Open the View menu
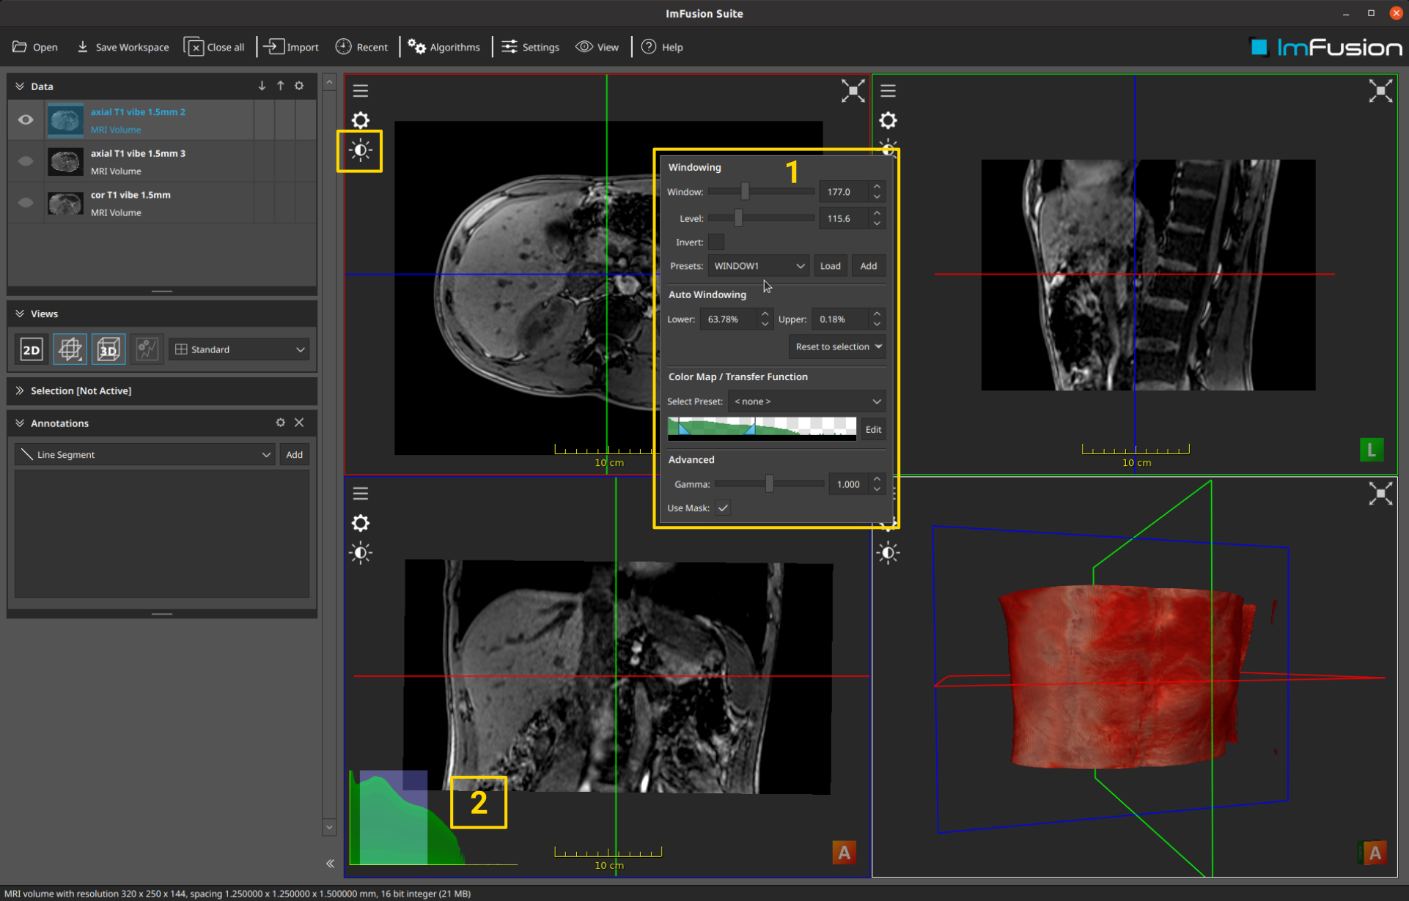Screen dimensions: 1409x901 point(597,47)
